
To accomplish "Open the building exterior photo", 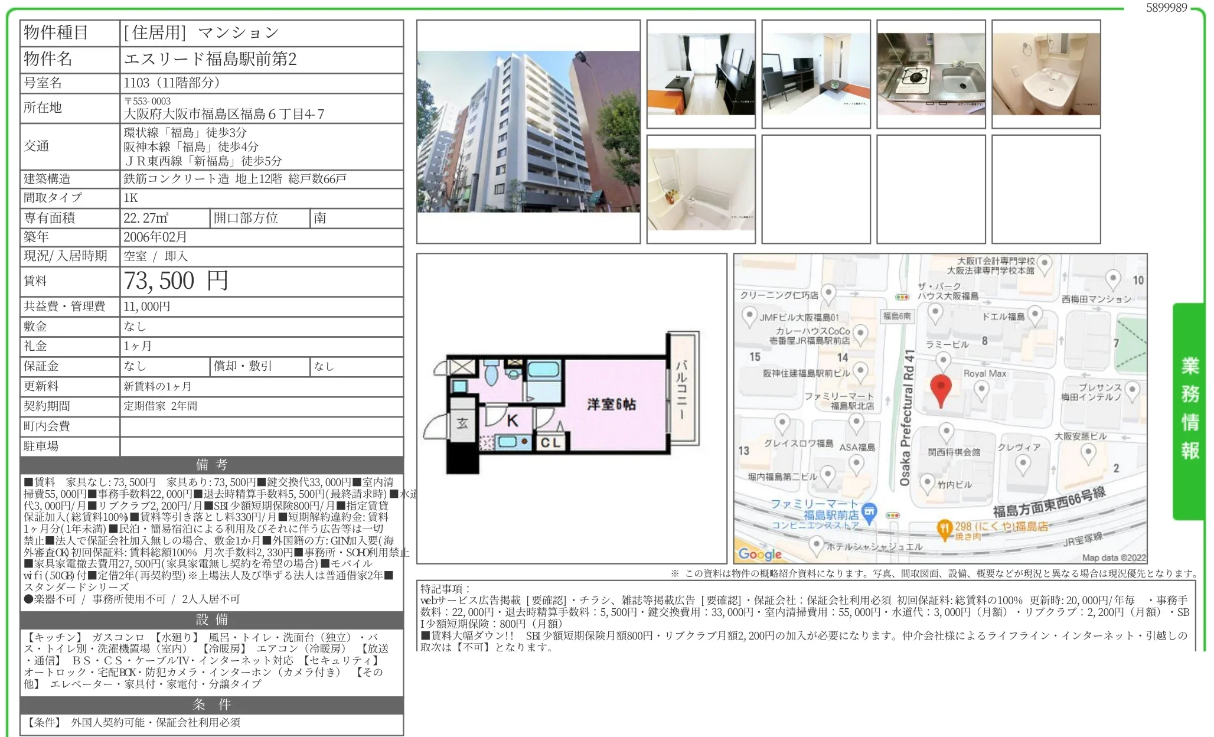I will click(x=528, y=132).
